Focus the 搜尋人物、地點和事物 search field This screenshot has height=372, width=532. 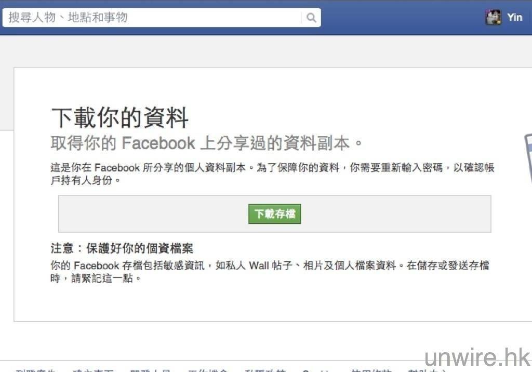[x=162, y=17]
